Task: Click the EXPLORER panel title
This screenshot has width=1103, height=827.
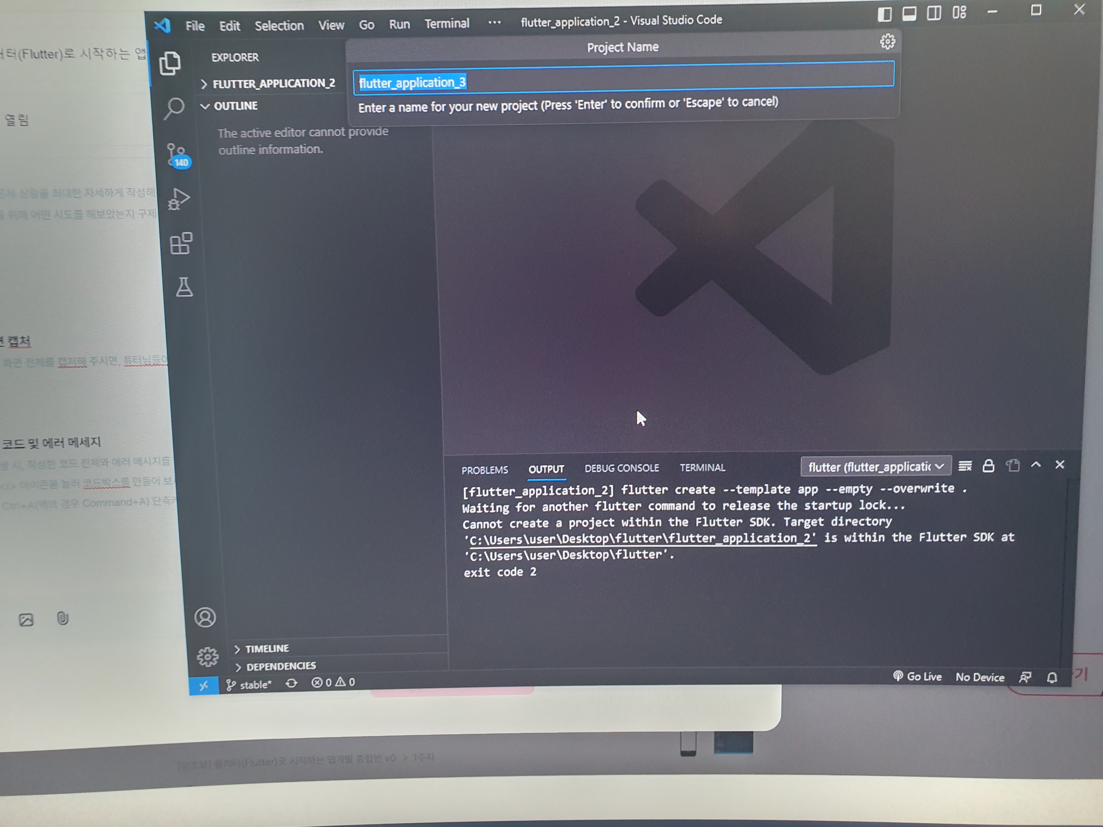Action: [x=235, y=58]
